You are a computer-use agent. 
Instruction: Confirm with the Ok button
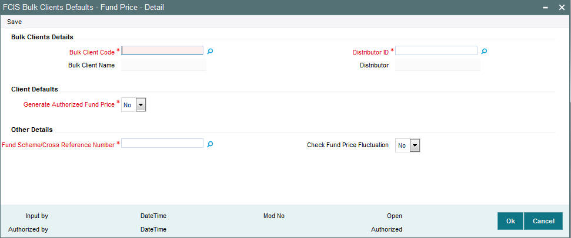pos(510,221)
